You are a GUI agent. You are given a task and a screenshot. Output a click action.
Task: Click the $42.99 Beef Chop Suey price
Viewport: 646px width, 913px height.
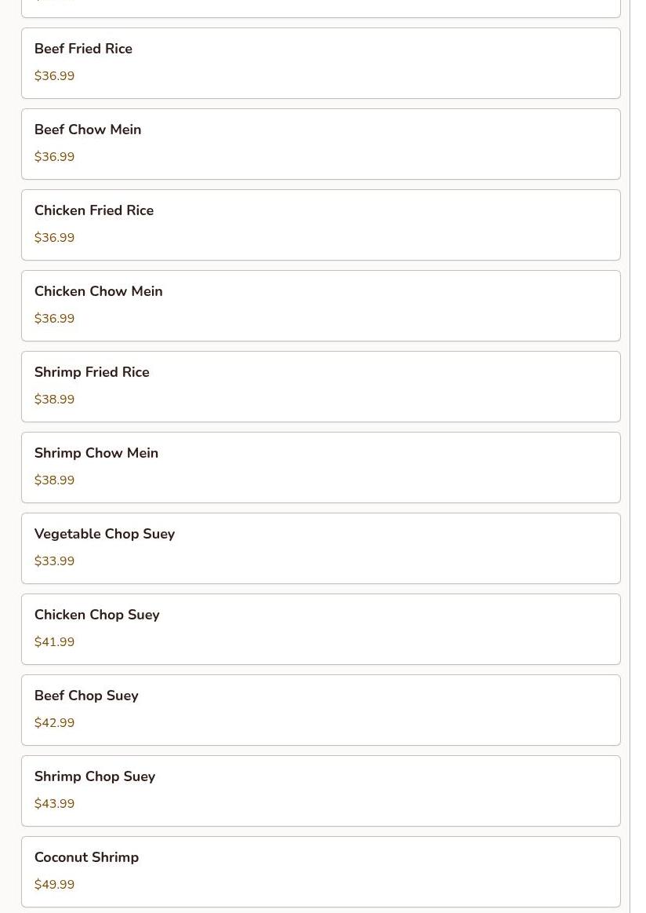[x=54, y=723]
